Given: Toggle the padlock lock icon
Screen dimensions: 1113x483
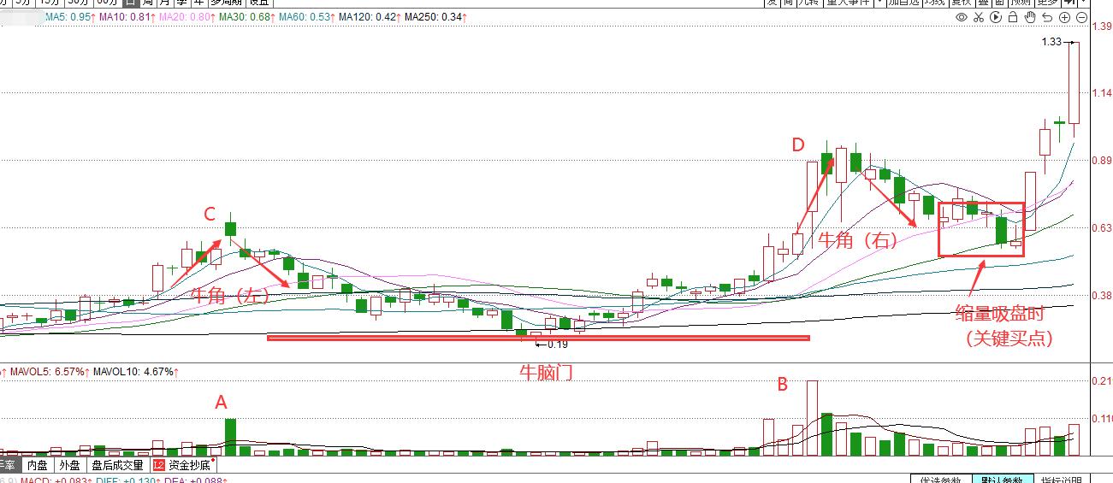Looking at the screenshot, I should [1013, 17].
